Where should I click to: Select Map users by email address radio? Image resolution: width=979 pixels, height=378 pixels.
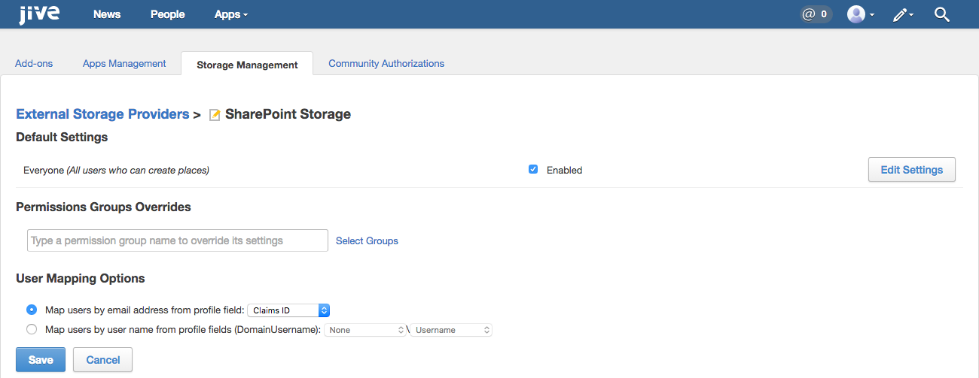(32, 310)
